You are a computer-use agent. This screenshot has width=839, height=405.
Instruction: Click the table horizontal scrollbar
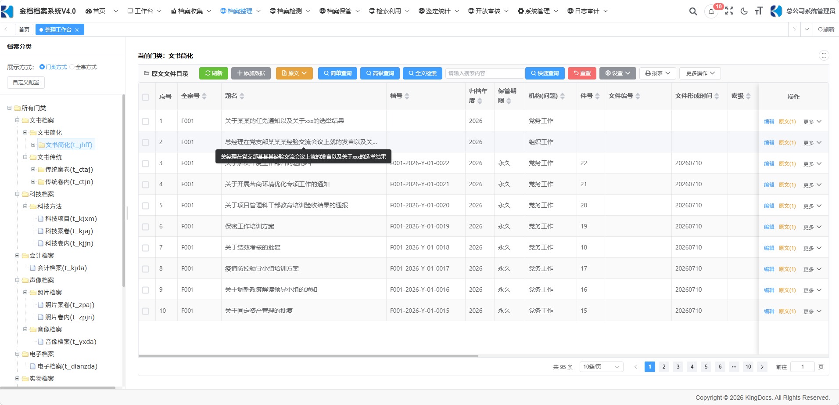308,356
